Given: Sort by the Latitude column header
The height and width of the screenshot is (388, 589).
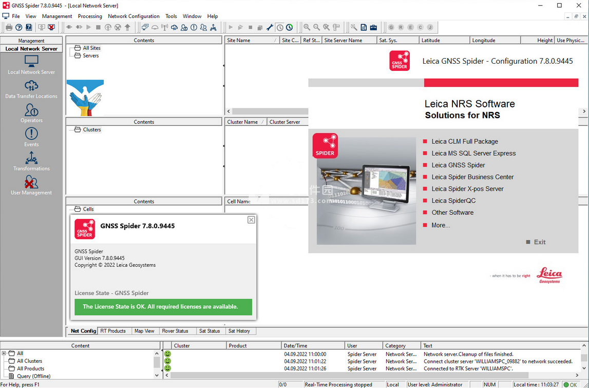Looking at the screenshot, I should pos(444,40).
